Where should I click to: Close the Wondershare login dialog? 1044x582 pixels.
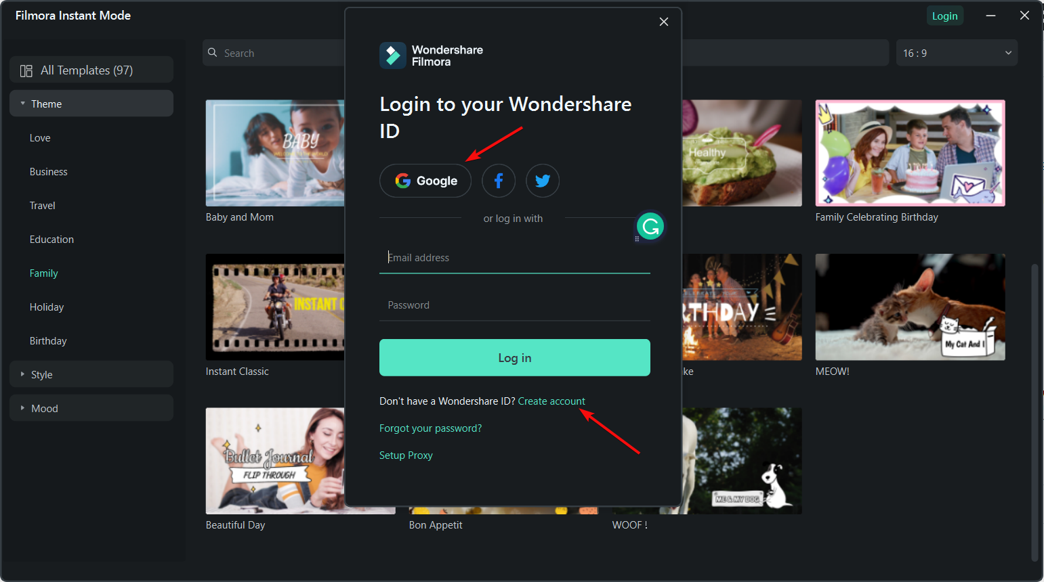click(x=664, y=22)
